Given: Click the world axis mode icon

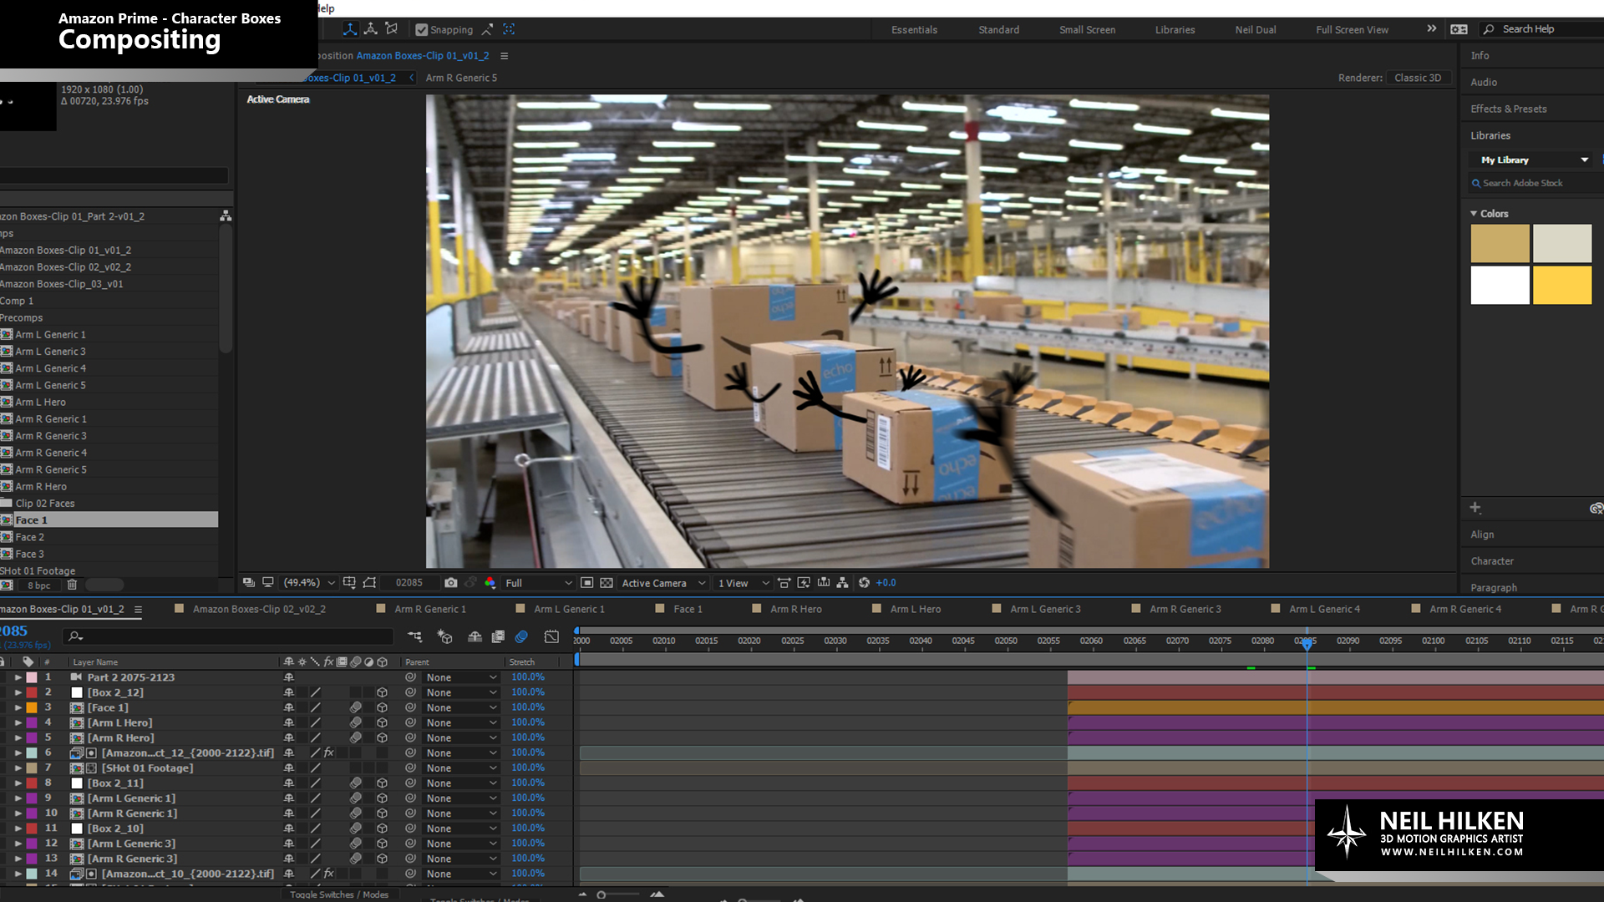Looking at the screenshot, I should click(371, 29).
